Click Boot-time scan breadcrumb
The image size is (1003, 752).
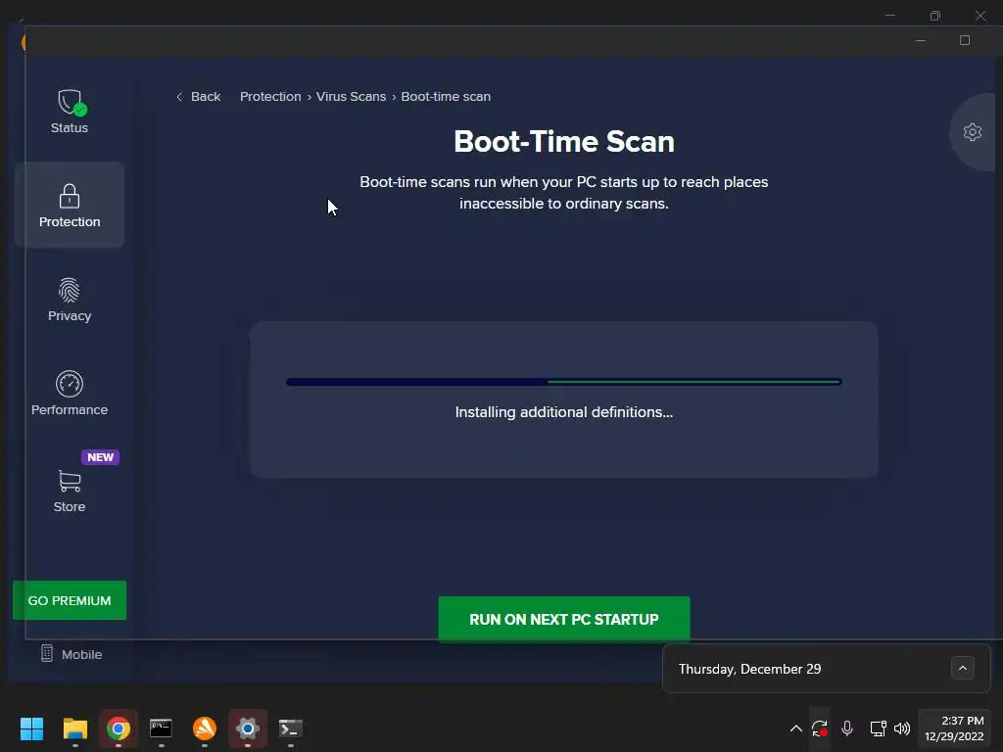[x=446, y=97]
